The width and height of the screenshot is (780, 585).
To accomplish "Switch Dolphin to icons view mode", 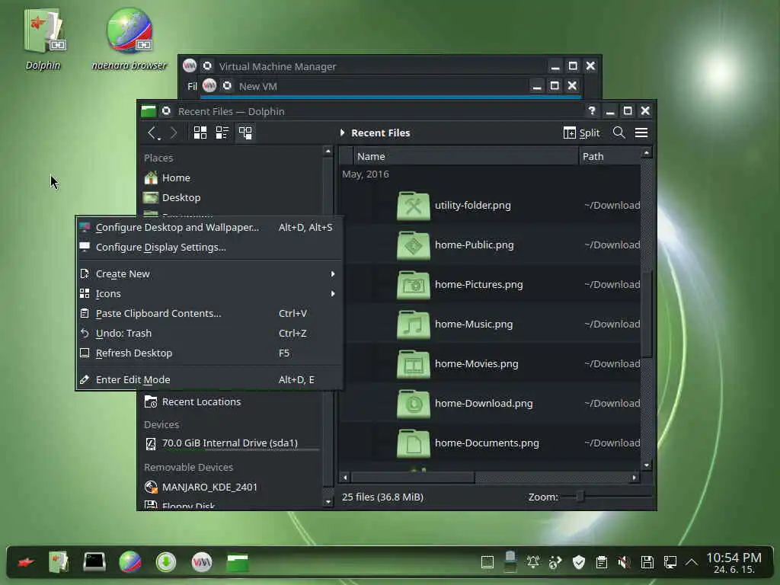I will tap(200, 133).
